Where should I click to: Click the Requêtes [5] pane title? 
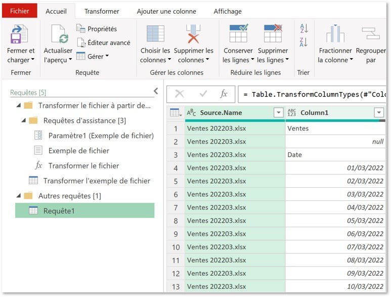28,93
